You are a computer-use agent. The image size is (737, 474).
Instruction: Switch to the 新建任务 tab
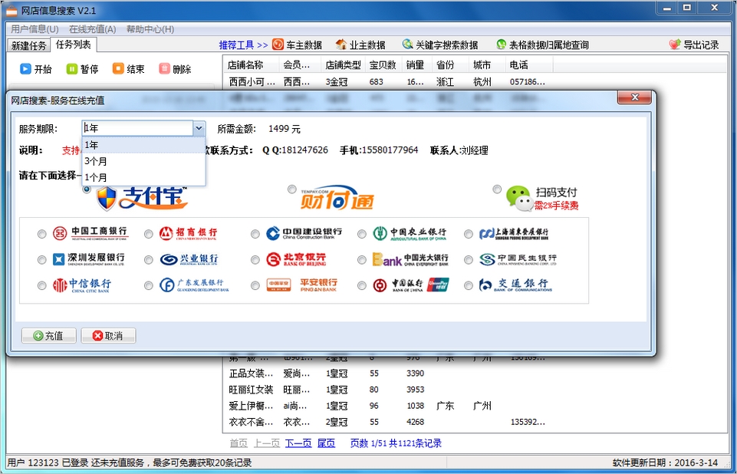pos(29,45)
